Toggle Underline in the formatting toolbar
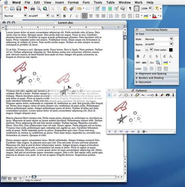The height and width of the screenshot is (187, 185). [77, 16]
